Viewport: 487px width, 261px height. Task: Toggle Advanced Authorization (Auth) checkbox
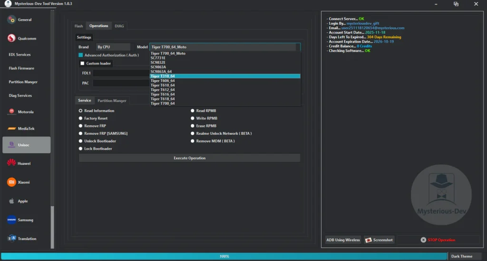(x=81, y=55)
